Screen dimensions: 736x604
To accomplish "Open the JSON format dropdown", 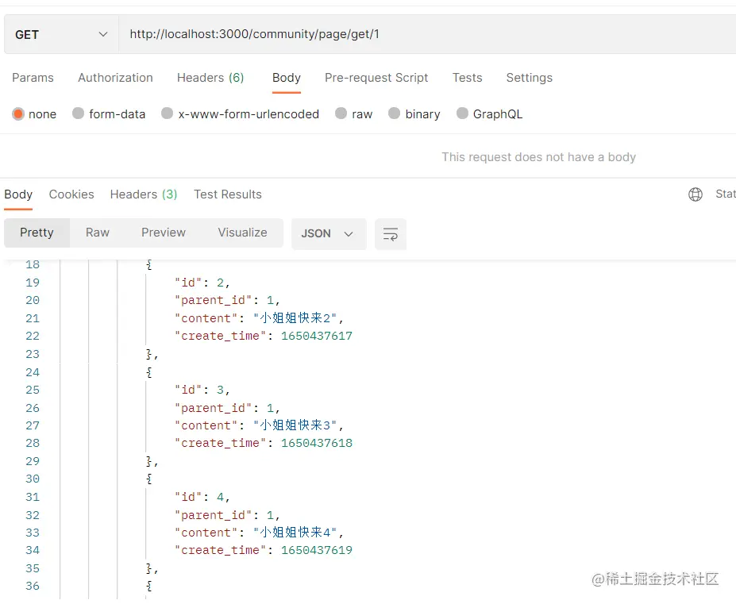I will (x=328, y=234).
